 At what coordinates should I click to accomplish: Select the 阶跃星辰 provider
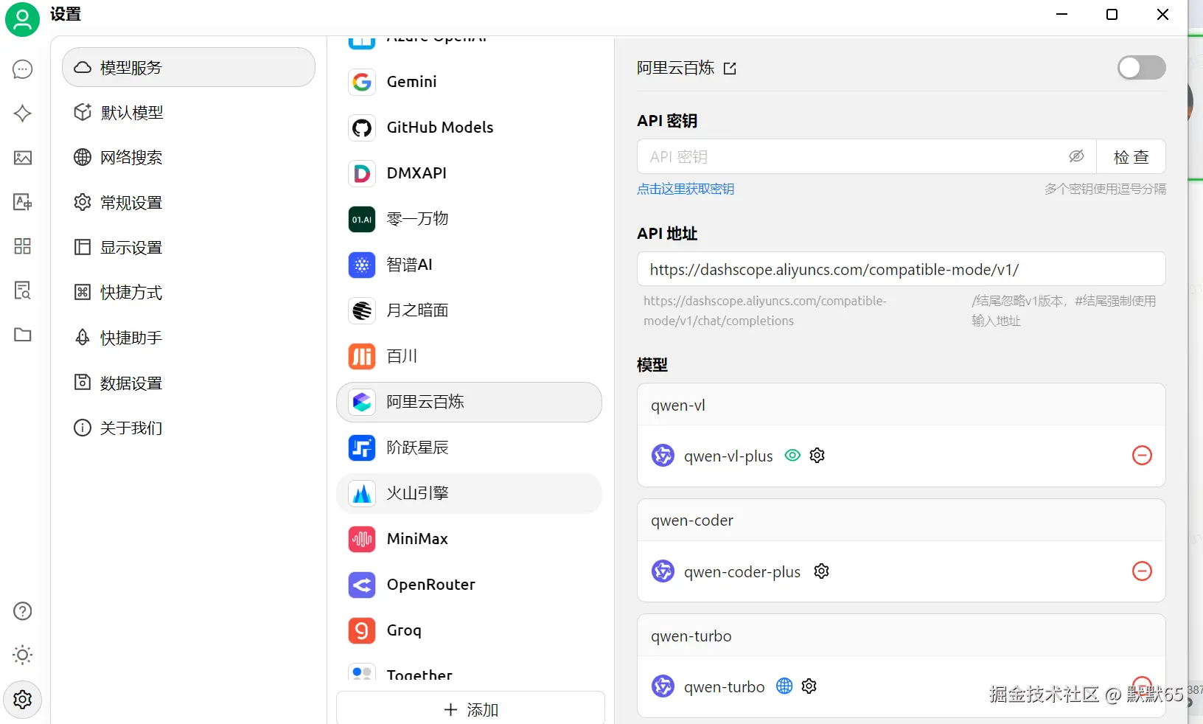(469, 448)
